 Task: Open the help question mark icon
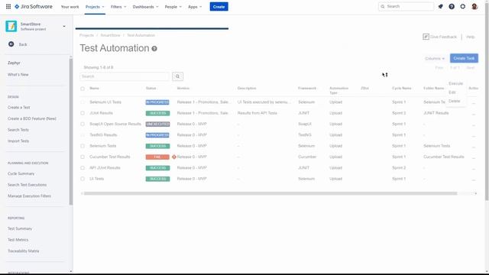coord(452,7)
